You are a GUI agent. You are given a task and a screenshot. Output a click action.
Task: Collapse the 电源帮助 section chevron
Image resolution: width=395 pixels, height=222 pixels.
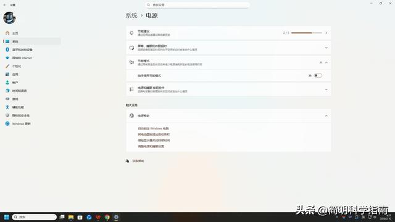(326, 116)
